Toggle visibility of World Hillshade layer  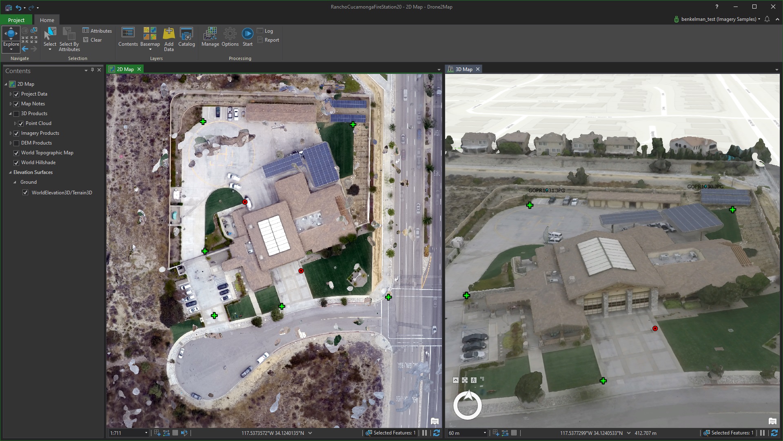(x=16, y=163)
